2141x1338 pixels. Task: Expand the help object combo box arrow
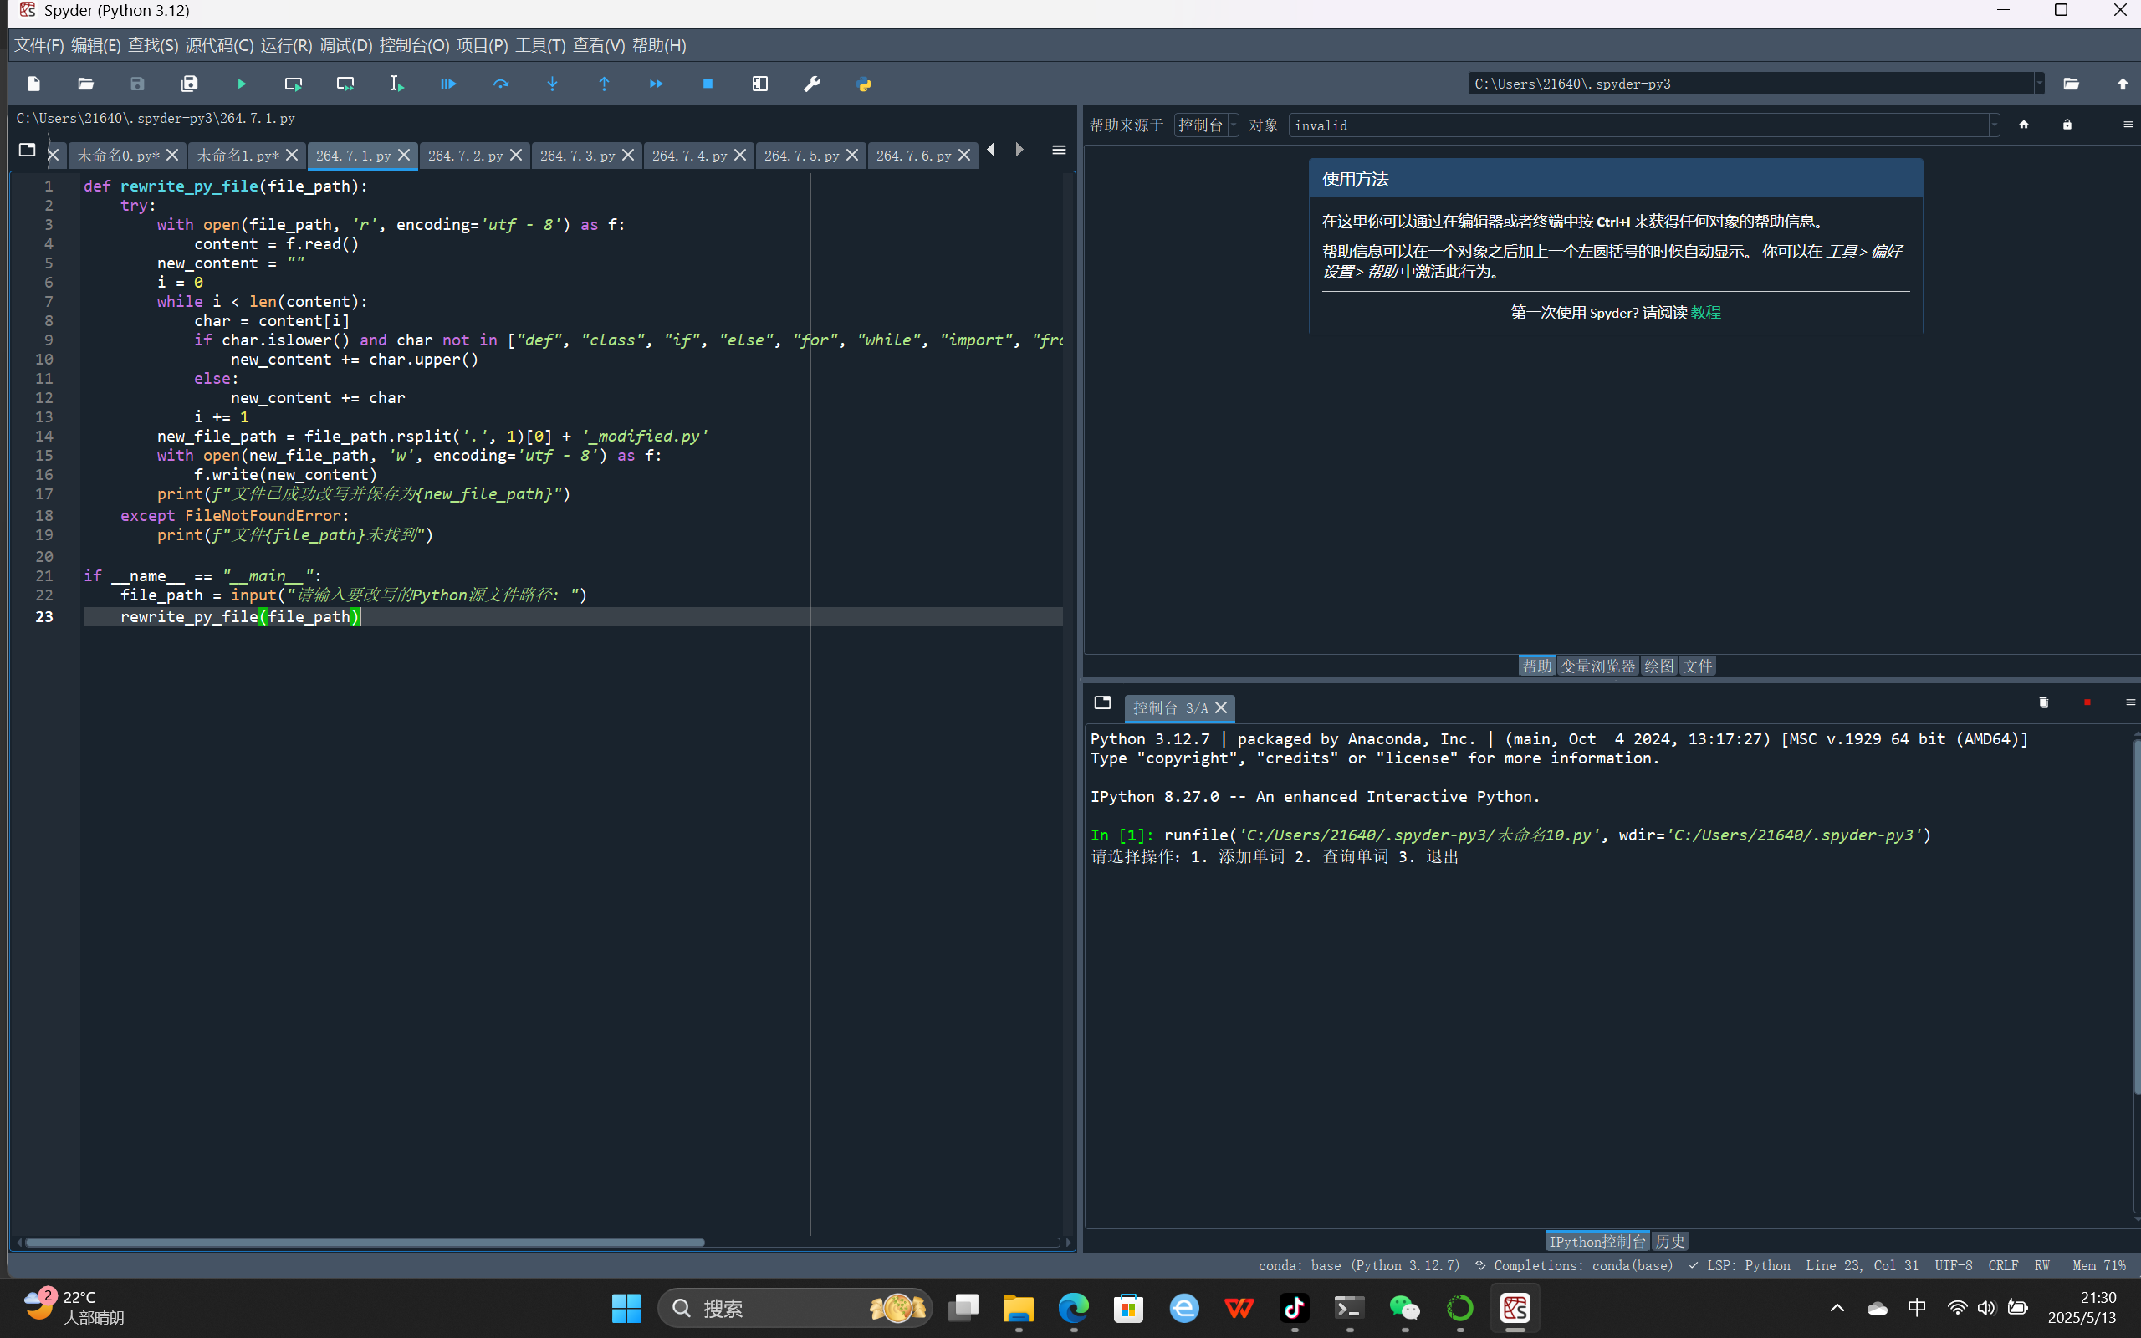[x=1994, y=125]
